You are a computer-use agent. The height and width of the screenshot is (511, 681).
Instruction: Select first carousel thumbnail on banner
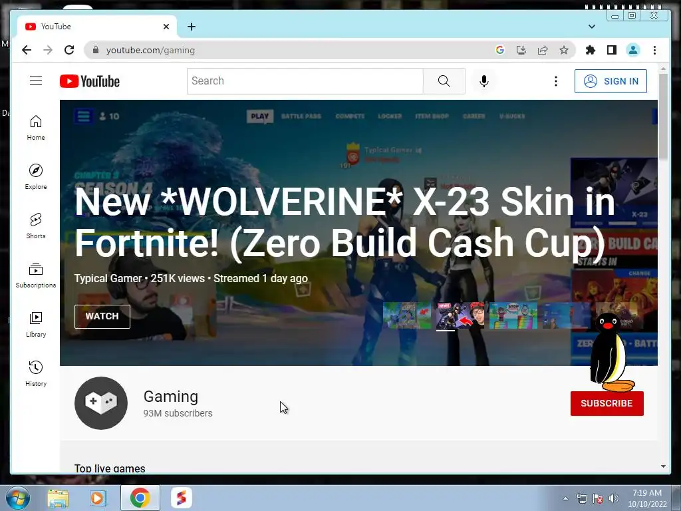(408, 315)
